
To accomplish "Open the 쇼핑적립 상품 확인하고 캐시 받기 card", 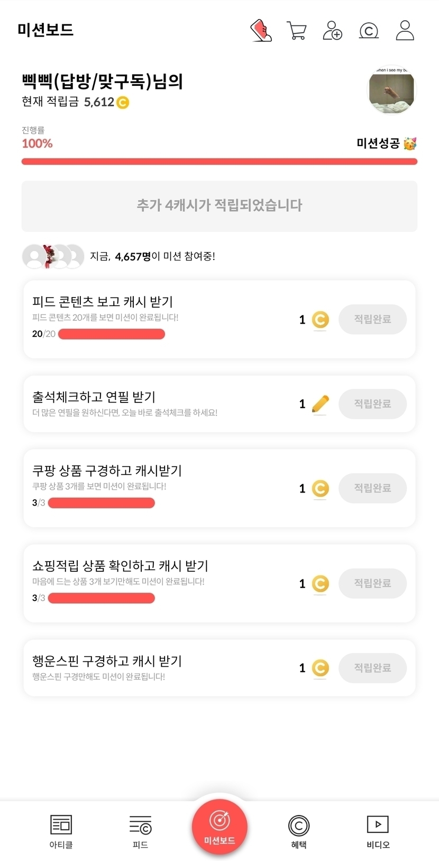I will pyautogui.click(x=159, y=582).
